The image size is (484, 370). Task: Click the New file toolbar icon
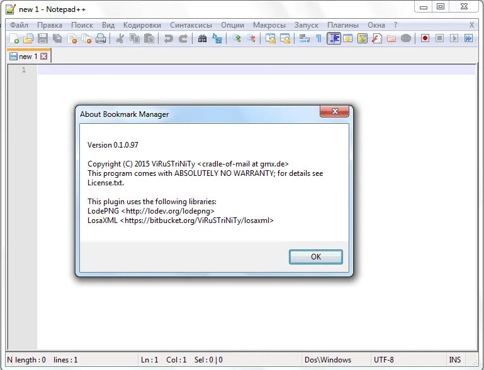pyautogui.click(x=14, y=38)
